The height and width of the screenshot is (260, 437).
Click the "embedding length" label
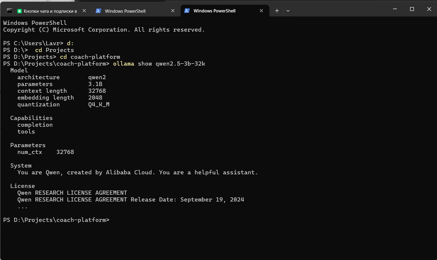click(46, 98)
